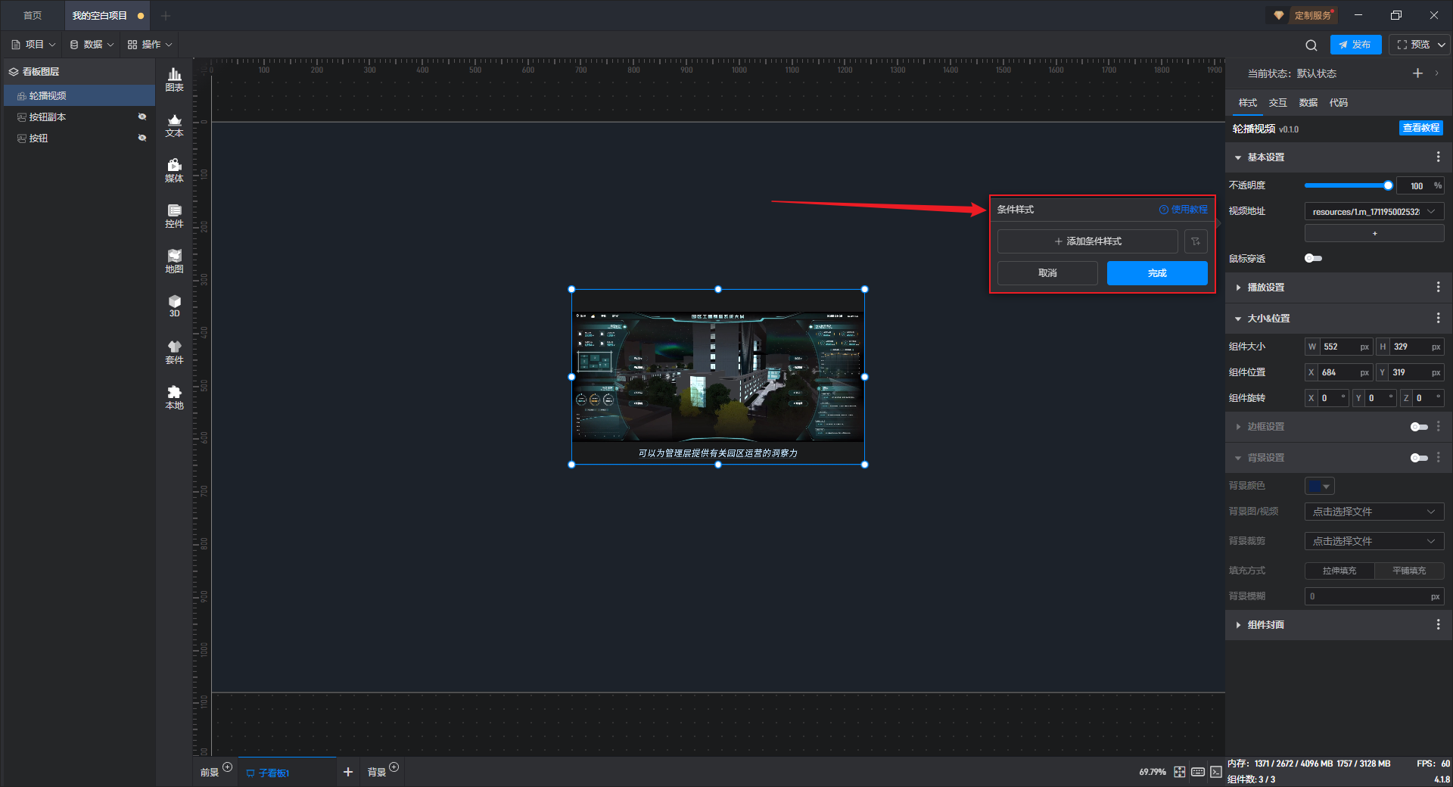1453x787 pixels.
Task: Toggle the 鼠标穿透 switch
Action: coord(1313,259)
